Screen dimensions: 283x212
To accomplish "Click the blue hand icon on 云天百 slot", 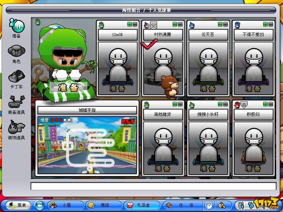I will [x=192, y=25].
